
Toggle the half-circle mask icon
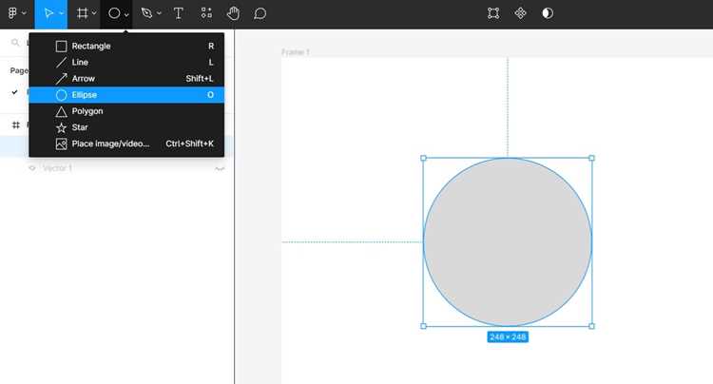pos(548,13)
